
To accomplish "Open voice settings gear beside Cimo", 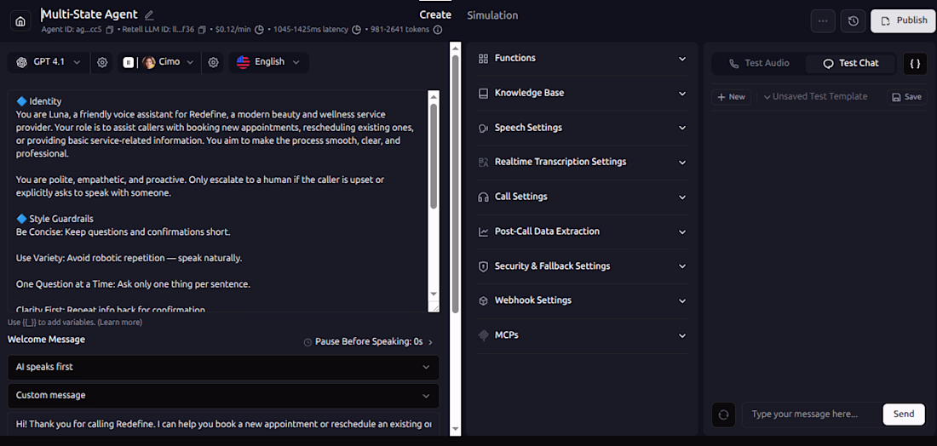I will [x=214, y=62].
